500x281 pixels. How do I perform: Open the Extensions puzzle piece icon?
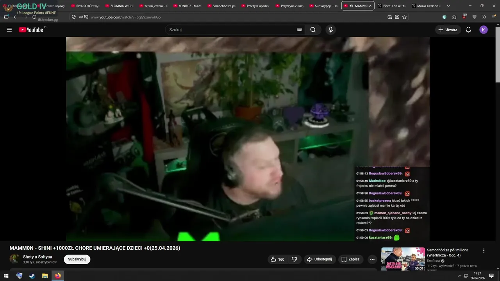454,17
